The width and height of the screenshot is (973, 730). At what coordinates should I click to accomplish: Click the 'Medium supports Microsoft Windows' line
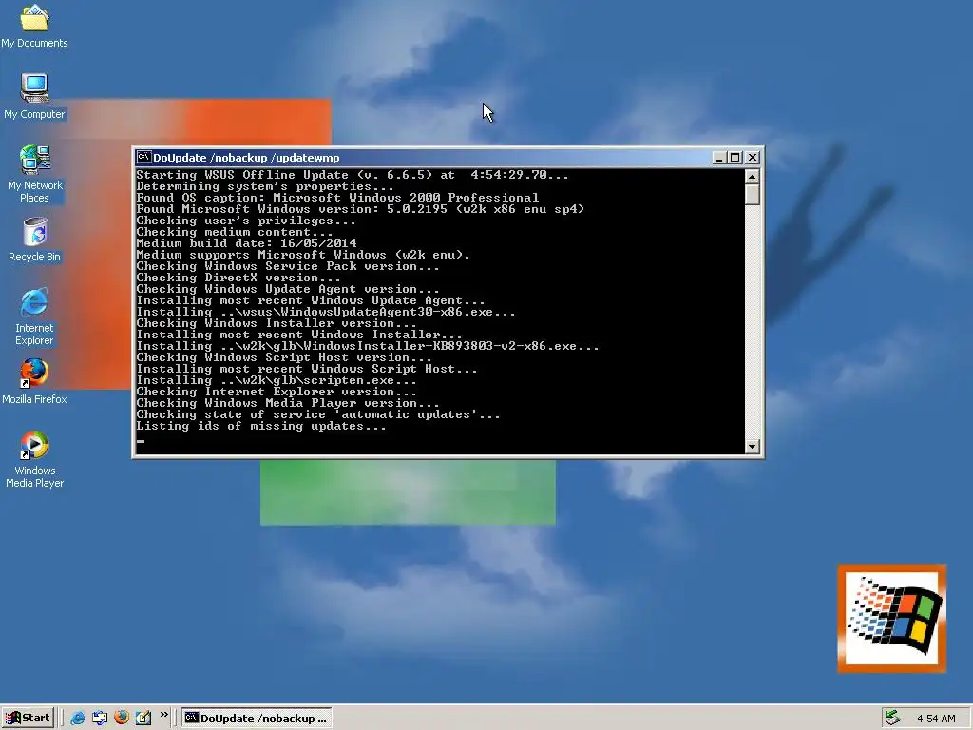click(x=303, y=255)
